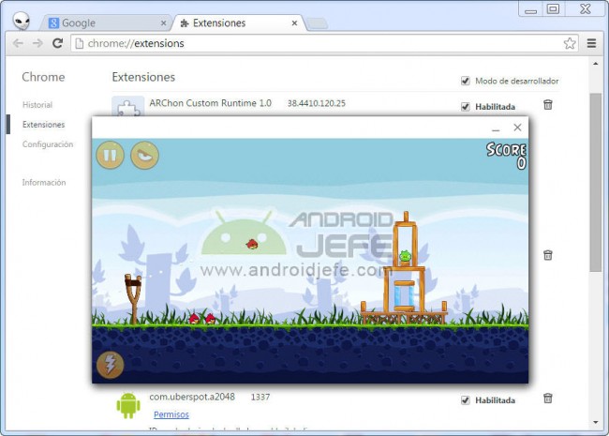Click the scrollbar down arrow
Image resolution: width=609 pixels, height=436 pixels.
coord(595,422)
